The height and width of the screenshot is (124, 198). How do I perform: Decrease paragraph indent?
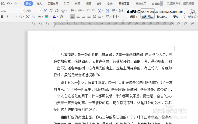coord(88,11)
